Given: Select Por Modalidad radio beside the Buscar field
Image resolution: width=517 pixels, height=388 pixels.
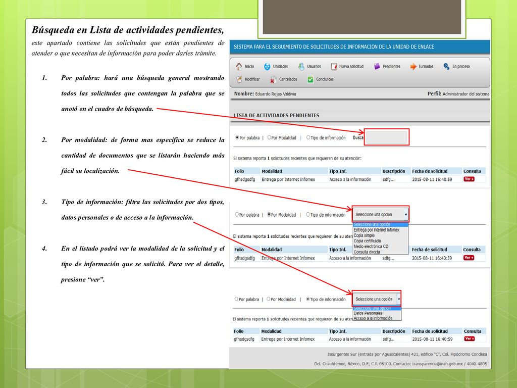Looking at the screenshot, I should [x=269, y=137].
